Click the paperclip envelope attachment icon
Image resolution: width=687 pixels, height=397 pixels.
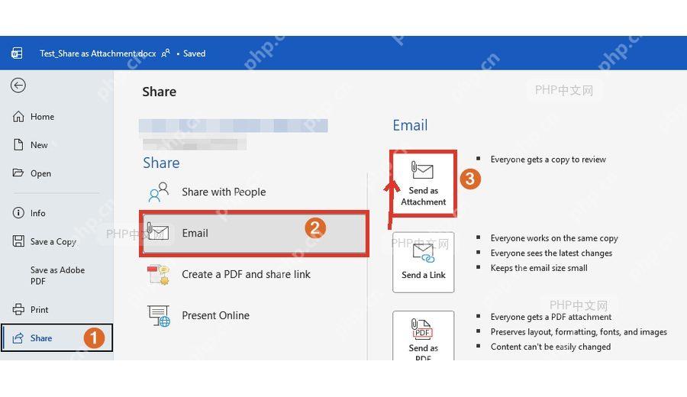[x=422, y=170]
